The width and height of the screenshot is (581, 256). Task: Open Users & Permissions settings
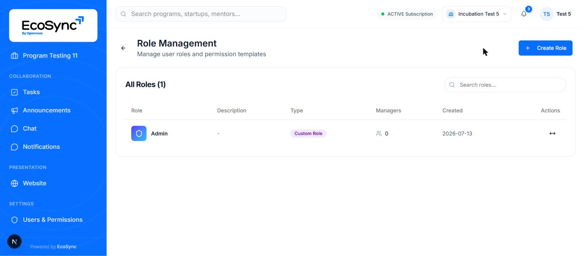53,220
